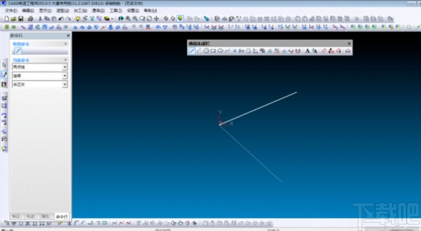
Task: Open the layer color dropdown arrow in toolbar
Action: pos(112,18)
